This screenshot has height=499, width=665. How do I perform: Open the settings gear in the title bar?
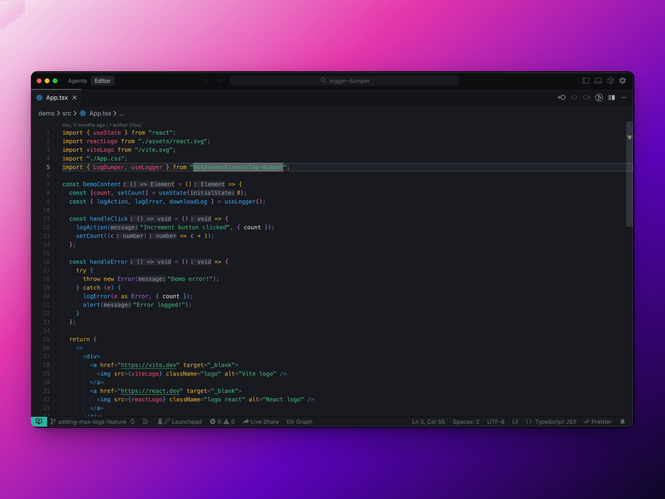[623, 81]
